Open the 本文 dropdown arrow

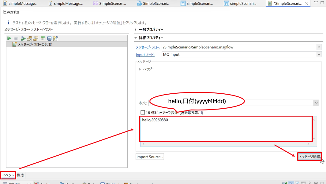[316, 103]
